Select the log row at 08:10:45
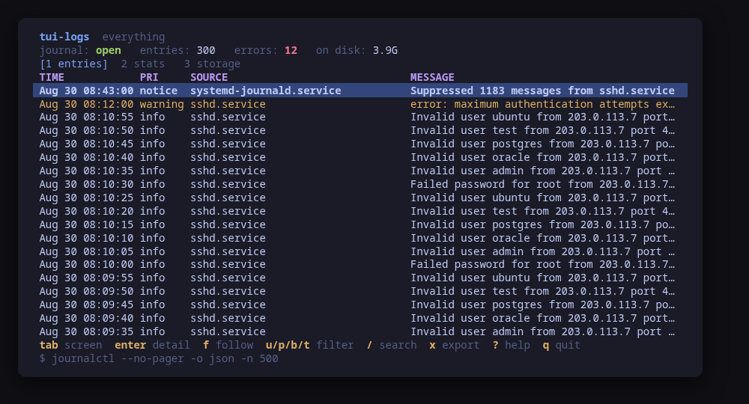Viewport: 749px width, 404px height. tap(360, 144)
